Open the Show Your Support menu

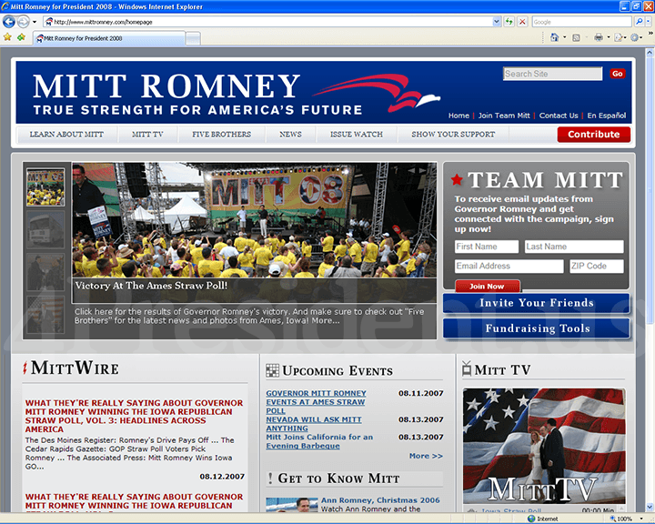[453, 134]
